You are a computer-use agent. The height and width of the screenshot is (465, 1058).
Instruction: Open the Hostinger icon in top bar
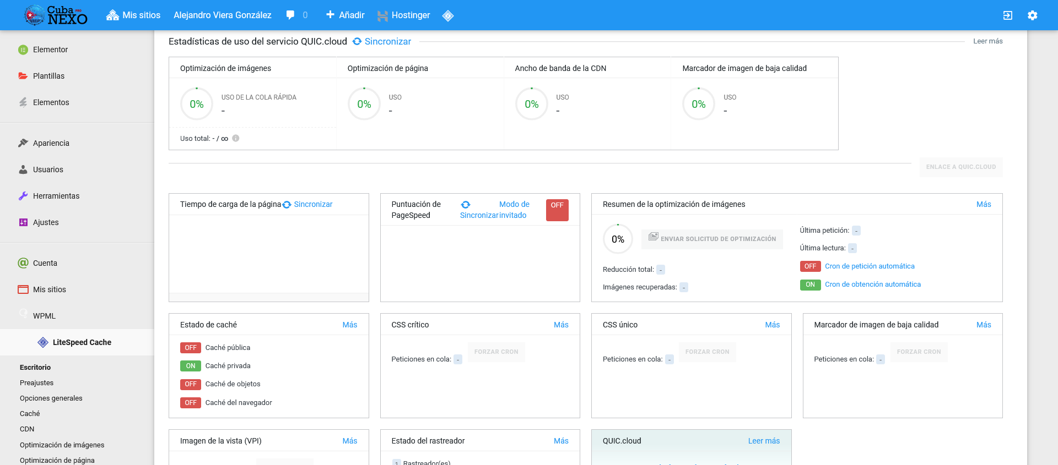[x=382, y=15]
